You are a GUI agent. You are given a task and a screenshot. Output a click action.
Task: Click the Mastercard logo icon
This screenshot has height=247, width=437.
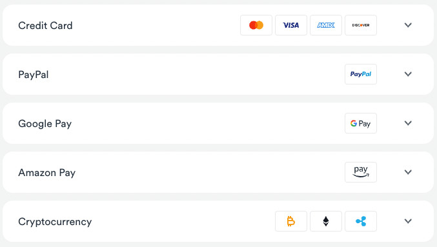point(256,25)
